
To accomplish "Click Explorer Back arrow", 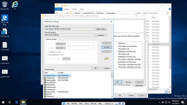I will click(57, 13).
